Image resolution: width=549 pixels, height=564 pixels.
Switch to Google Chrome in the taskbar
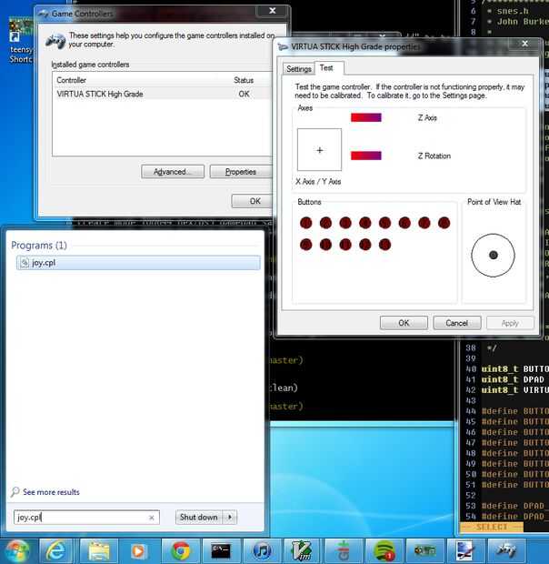(x=181, y=550)
